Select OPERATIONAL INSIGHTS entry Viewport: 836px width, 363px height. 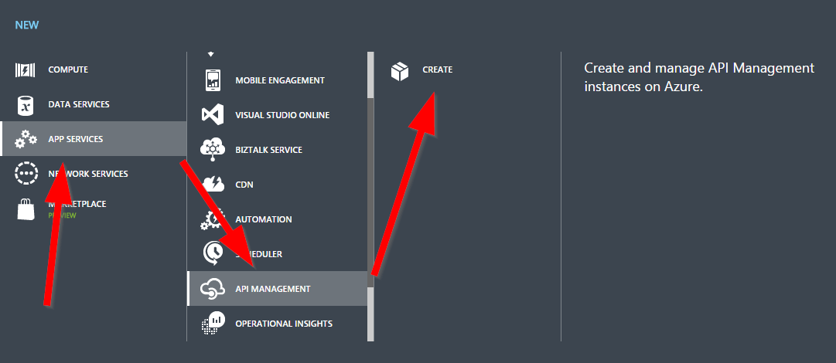click(x=277, y=323)
